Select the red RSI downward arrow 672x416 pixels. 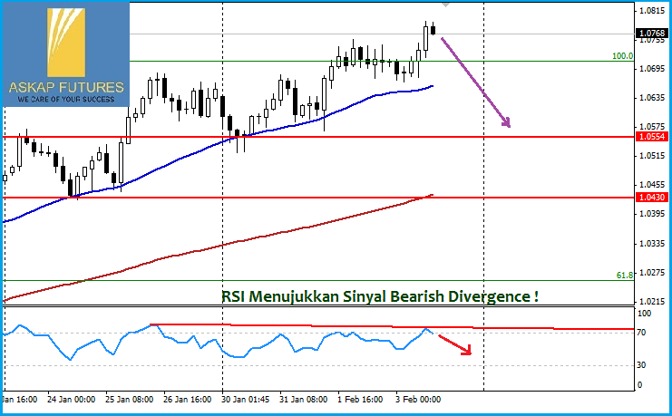click(455, 344)
